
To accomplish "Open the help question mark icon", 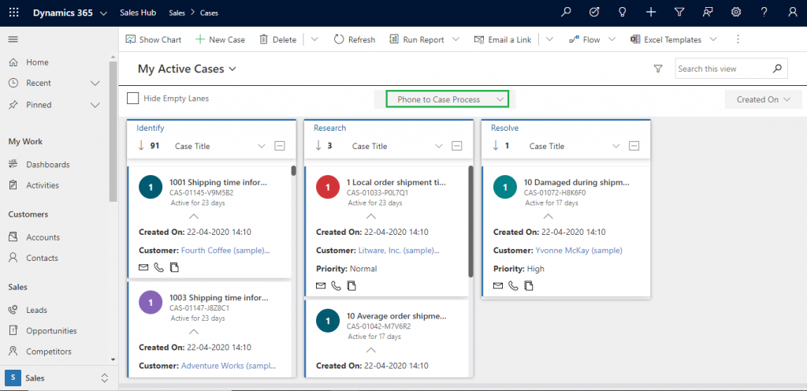I will click(x=764, y=13).
